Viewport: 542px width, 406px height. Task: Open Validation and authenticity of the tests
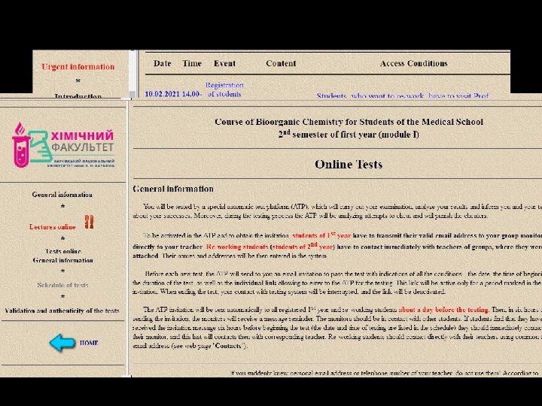tap(62, 311)
